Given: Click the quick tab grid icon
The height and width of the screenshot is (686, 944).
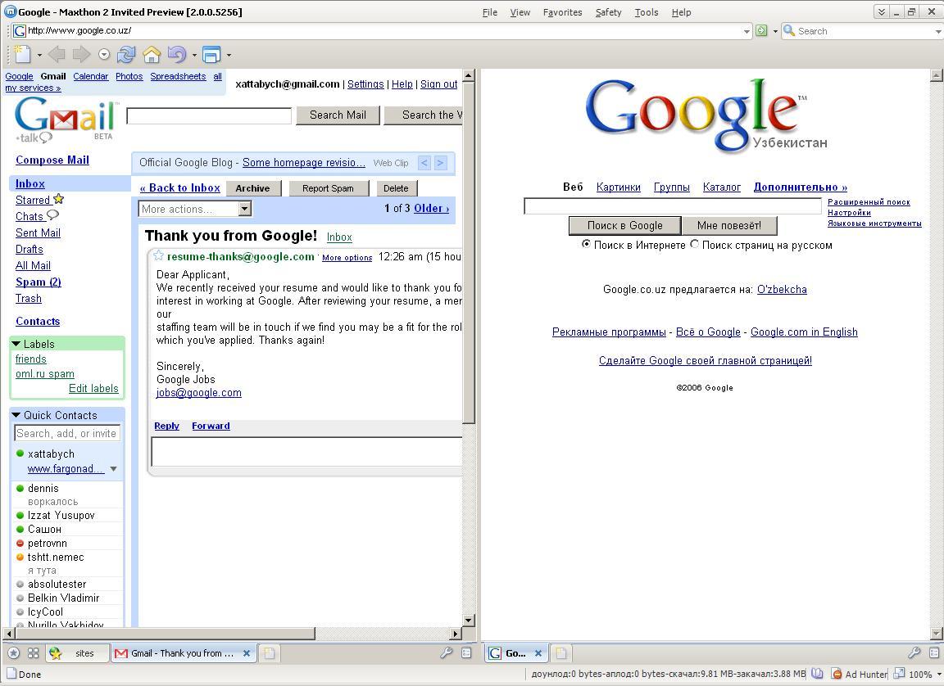Looking at the screenshot, I should click(34, 653).
